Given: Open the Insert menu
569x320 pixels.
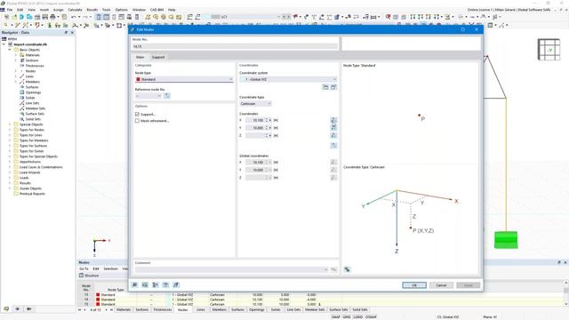Looking at the screenshot, I should point(44,10).
